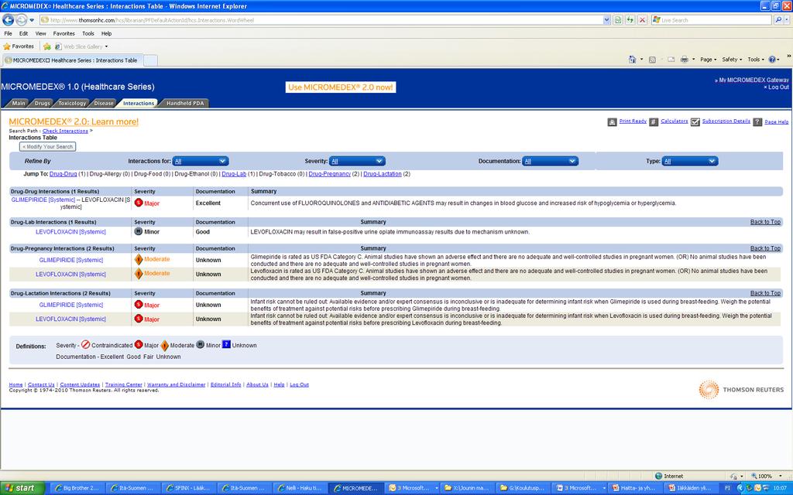This screenshot has width=793, height=495.
Task: Switch to the Disease tab
Action: point(104,103)
